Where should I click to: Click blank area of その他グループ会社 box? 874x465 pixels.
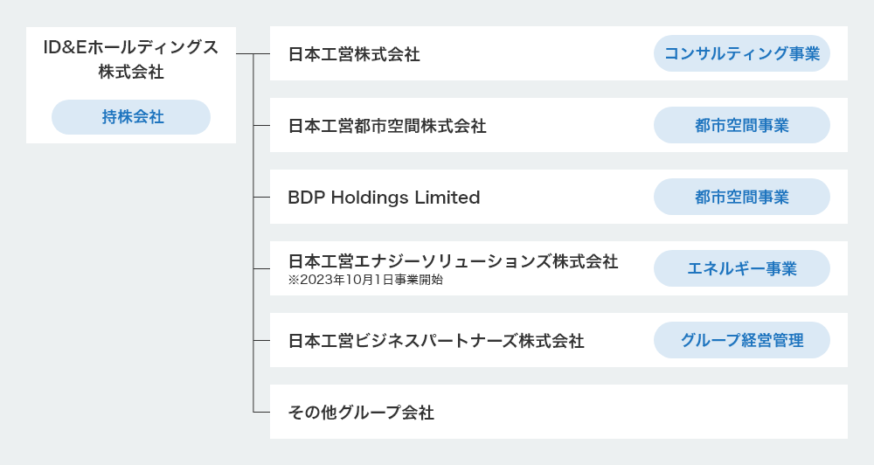click(x=641, y=412)
